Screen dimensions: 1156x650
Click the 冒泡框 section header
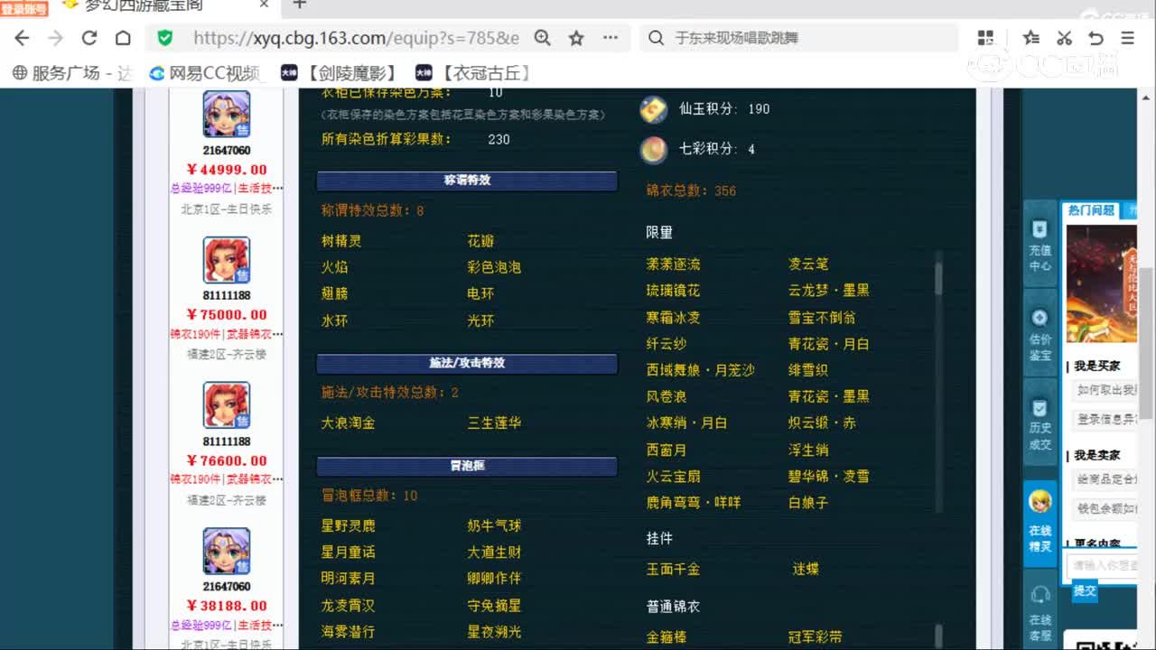coord(467,466)
